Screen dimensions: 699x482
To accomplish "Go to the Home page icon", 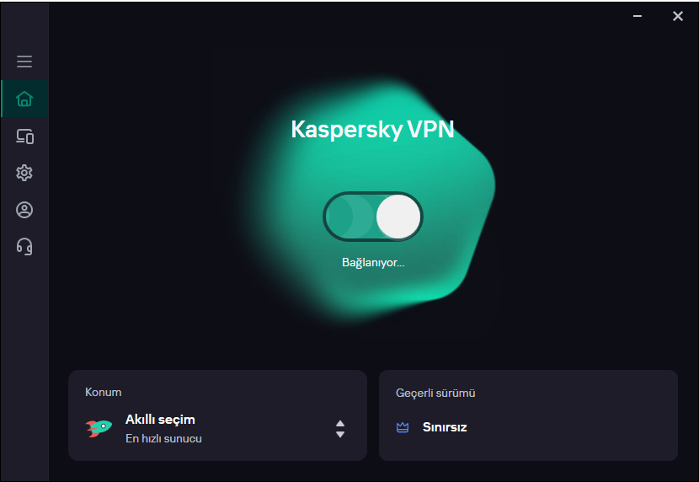I will pos(24,99).
